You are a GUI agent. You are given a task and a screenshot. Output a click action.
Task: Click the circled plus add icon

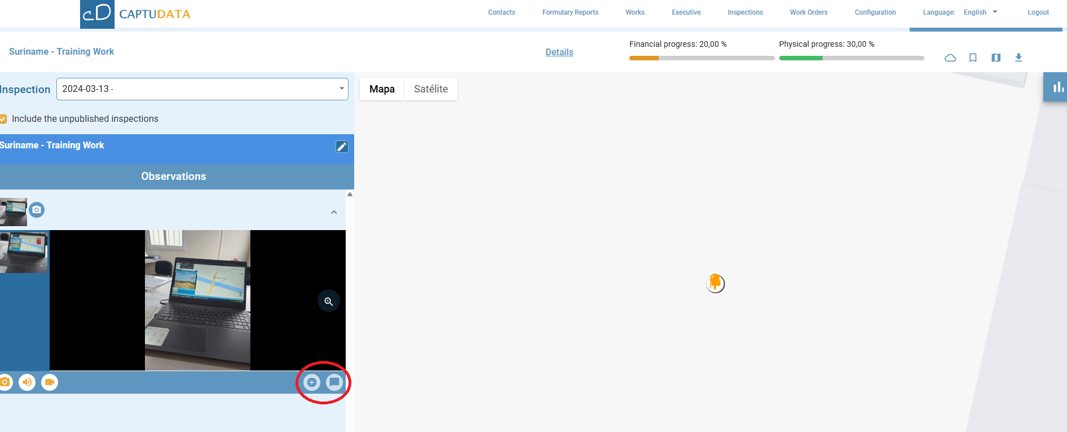point(312,382)
